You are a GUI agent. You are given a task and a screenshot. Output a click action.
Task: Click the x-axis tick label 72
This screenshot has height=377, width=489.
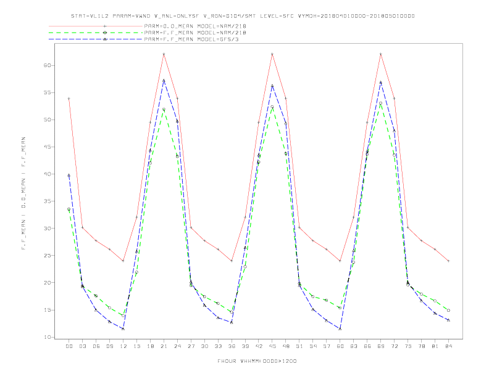pos(394,347)
